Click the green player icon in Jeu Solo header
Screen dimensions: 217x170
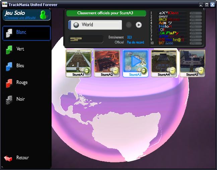[x=43, y=15]
